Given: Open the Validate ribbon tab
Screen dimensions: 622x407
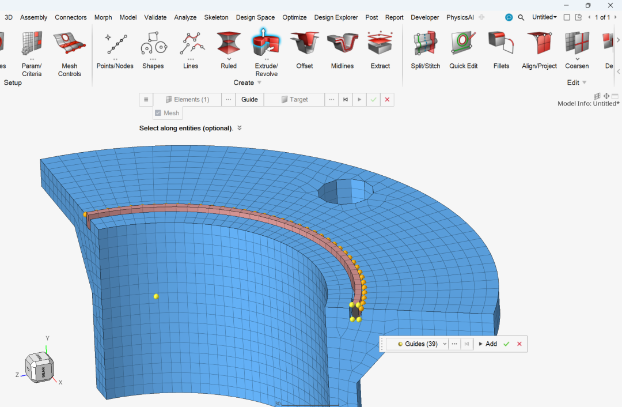Looking at the screenshot, I should coord(155,17).
